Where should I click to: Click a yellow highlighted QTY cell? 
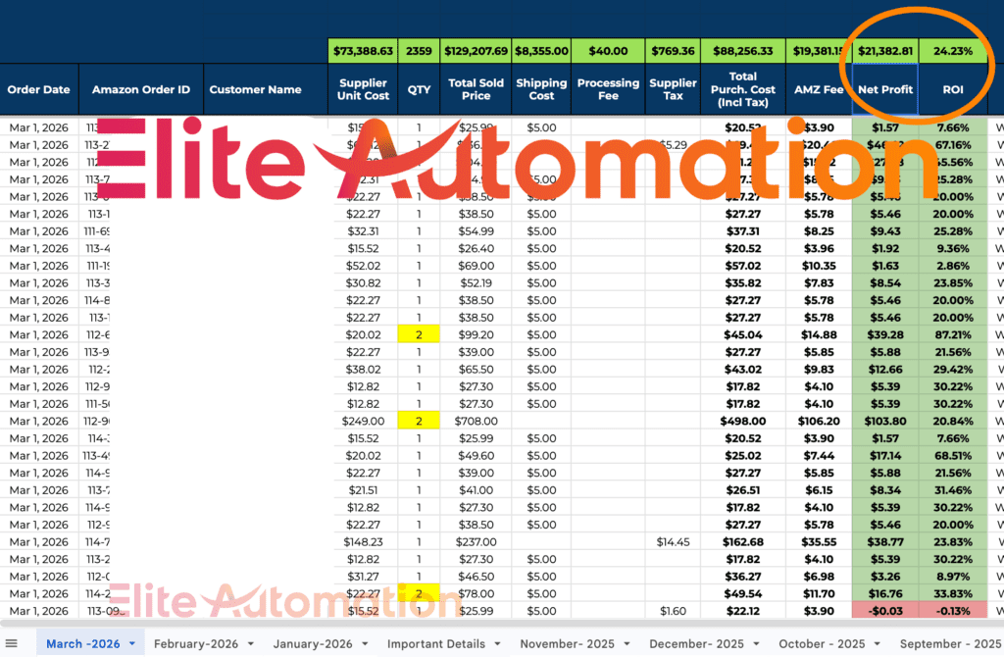tap(419, 334)
